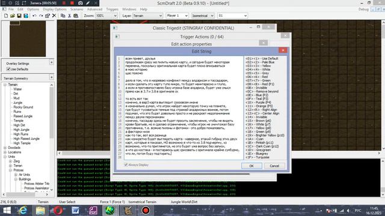Stop the screen recording
Viewport: 385px width, 216px height.
tap(72, 3)
